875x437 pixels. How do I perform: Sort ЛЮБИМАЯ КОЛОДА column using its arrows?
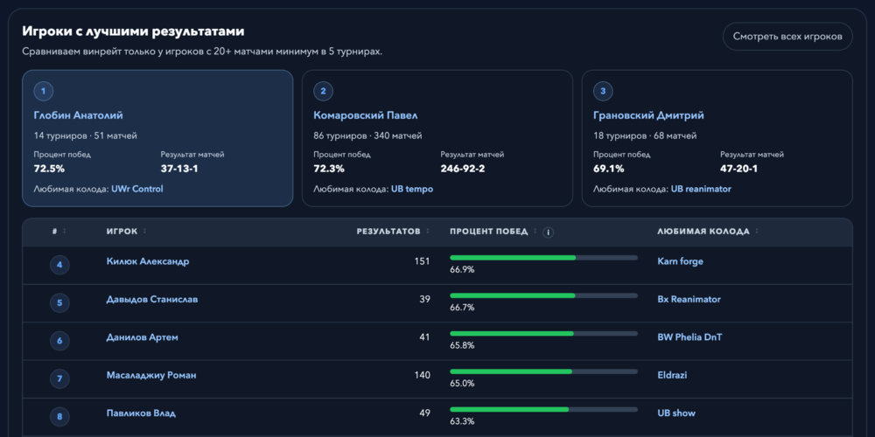pos(757,232)
